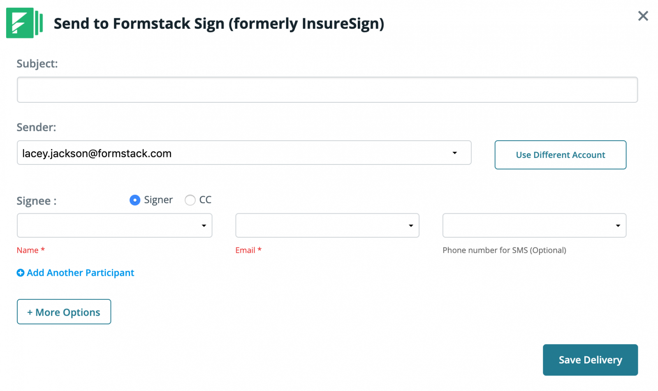Image resolution: width=658 pixels, height=391 pixels.
Task: Select the Signer radio button
Action: [x=135, y=200]
